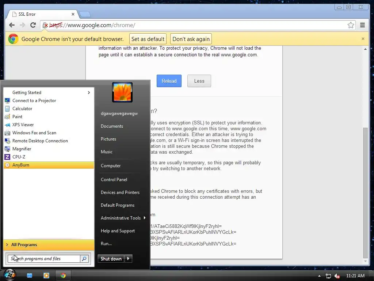Open Music from the Start menu
The image size is (374, 281).
107,152
